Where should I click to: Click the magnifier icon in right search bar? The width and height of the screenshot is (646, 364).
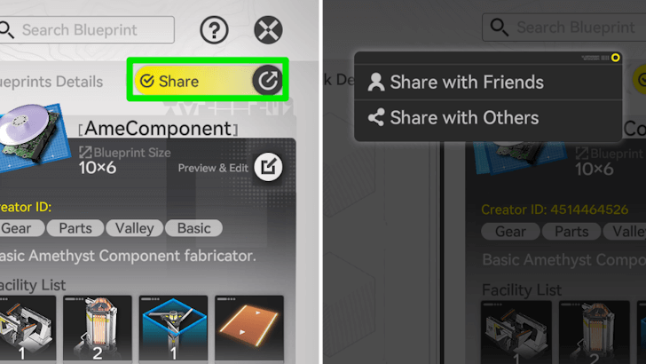coord(499,28)
